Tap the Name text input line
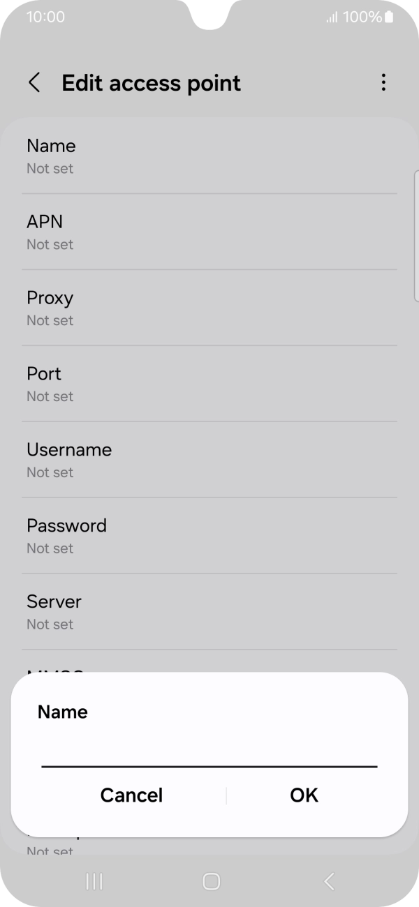Image resolution: width=419 pixels, height=907 pixels. point(209,760)
